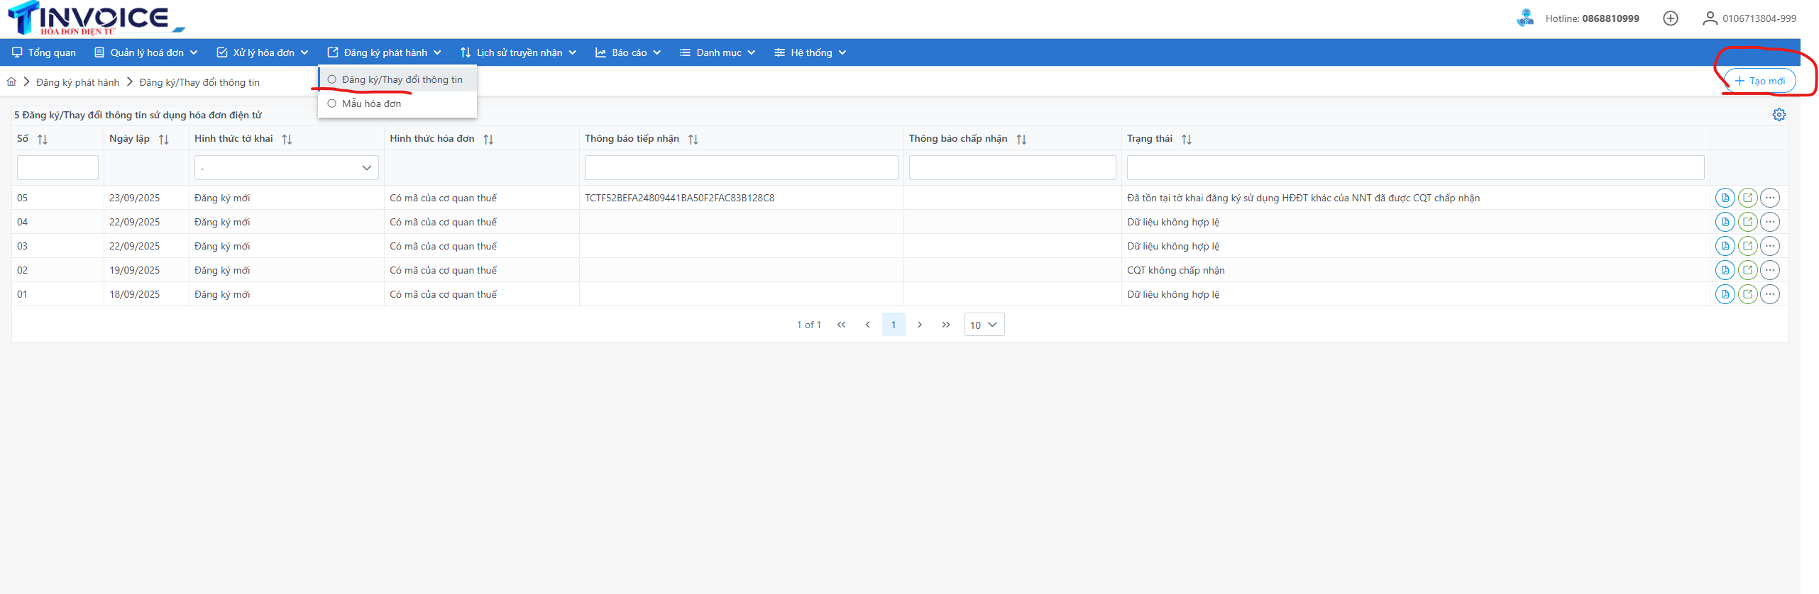The image size is (1819, 594).
Task: Go to first page of table
Action: pos(841,325)
